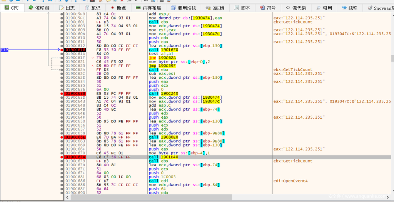Click the 内存布局 memory map icon
The height and width of the screenshot is (202, 394).
pos(139,8)
